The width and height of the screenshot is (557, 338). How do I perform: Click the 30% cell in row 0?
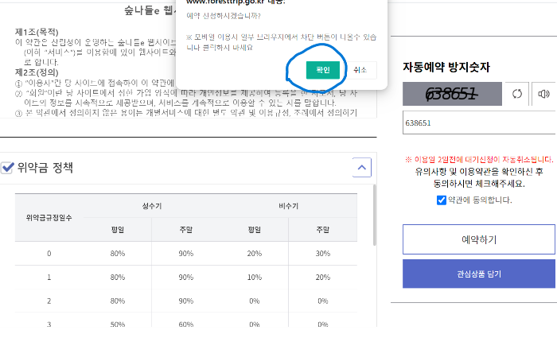[x=322, y=254]
